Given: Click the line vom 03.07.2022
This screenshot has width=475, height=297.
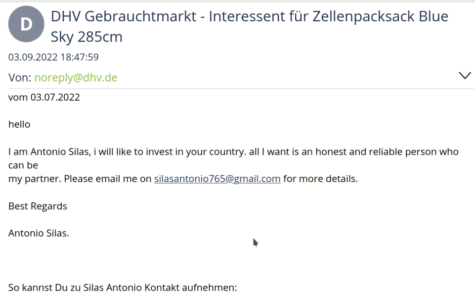Looking at the screenshot, I should click(x=44, y=98).
